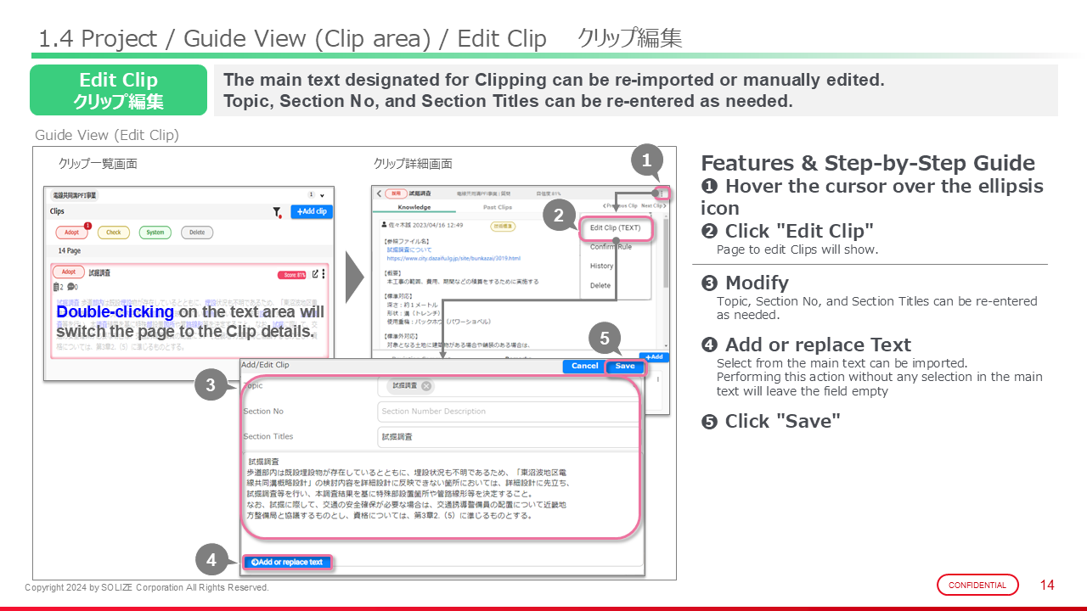The width and height of the screenshot is (1087, 611).
Task: Remove the topic tag using its X
Action: pos(426,386)
